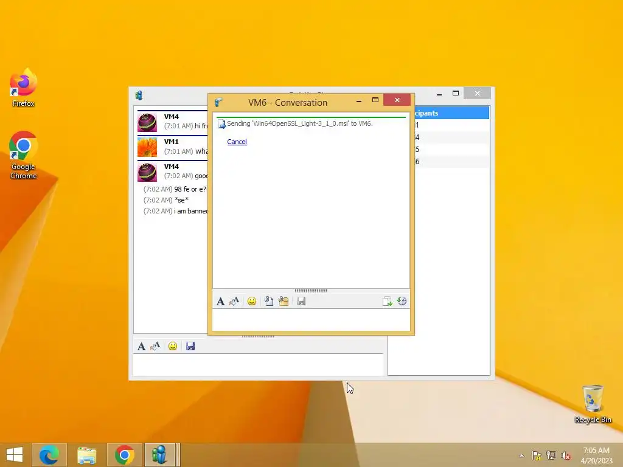This screenshot has height=467, width=623.
Task: Click VM1 orange flower avatar in chat
Action: click(147, 147)
